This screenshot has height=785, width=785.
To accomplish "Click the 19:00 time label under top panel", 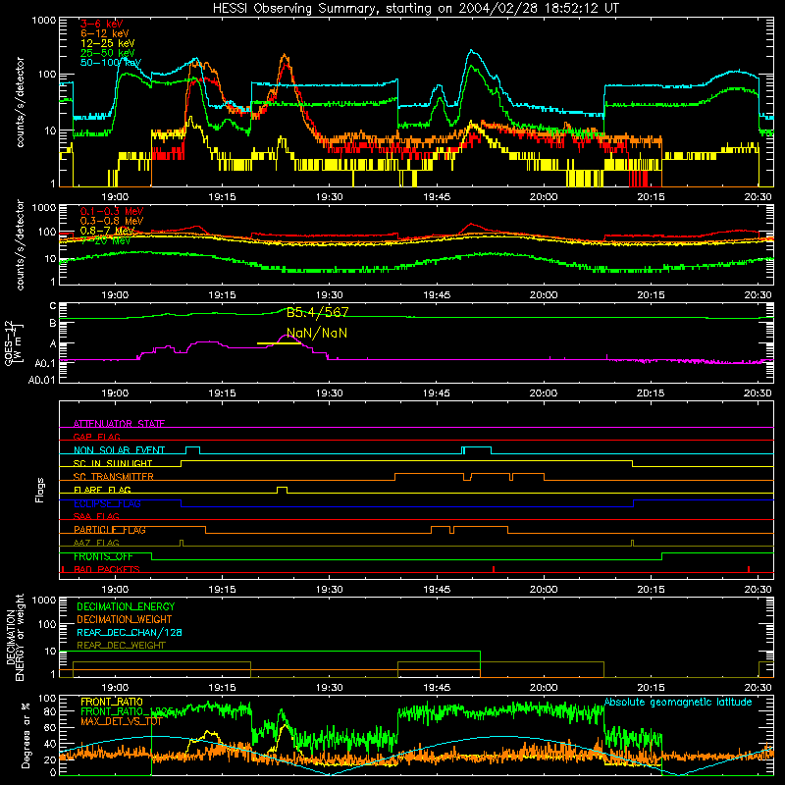I will click(x=115, y=197).
